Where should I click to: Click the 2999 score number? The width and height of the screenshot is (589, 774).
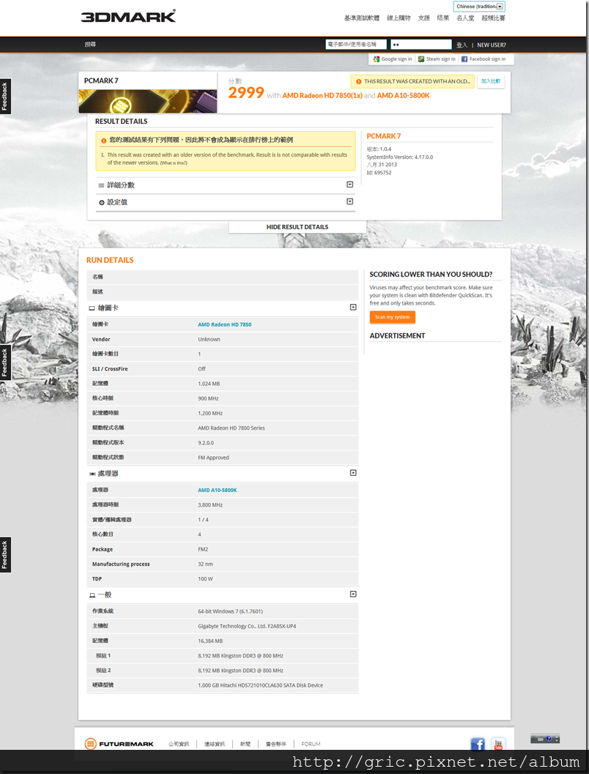tap(246, 93)
